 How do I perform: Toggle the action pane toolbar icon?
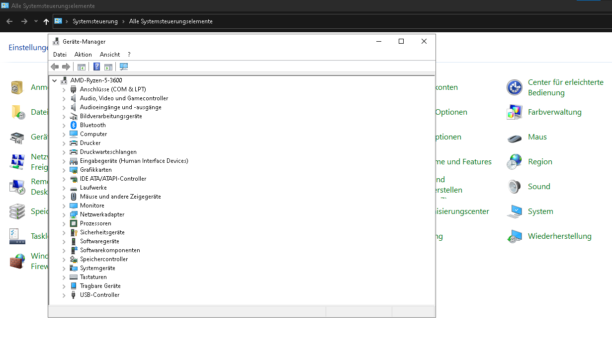click(x=108, y=67)
